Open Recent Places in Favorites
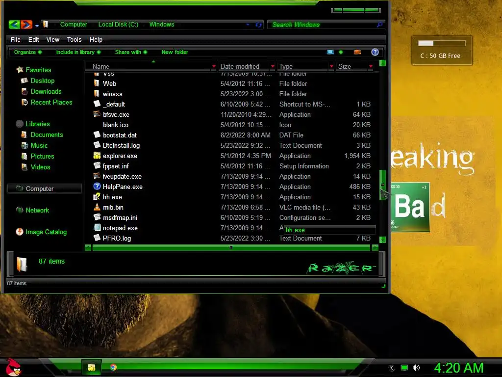 pyautogui.click(x=51, y=102)
